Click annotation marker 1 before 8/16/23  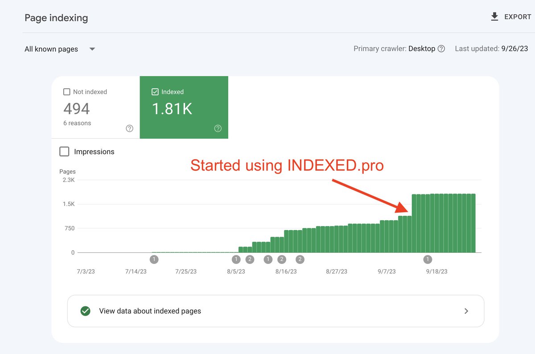pyautogui.click(x=268, y=259)
